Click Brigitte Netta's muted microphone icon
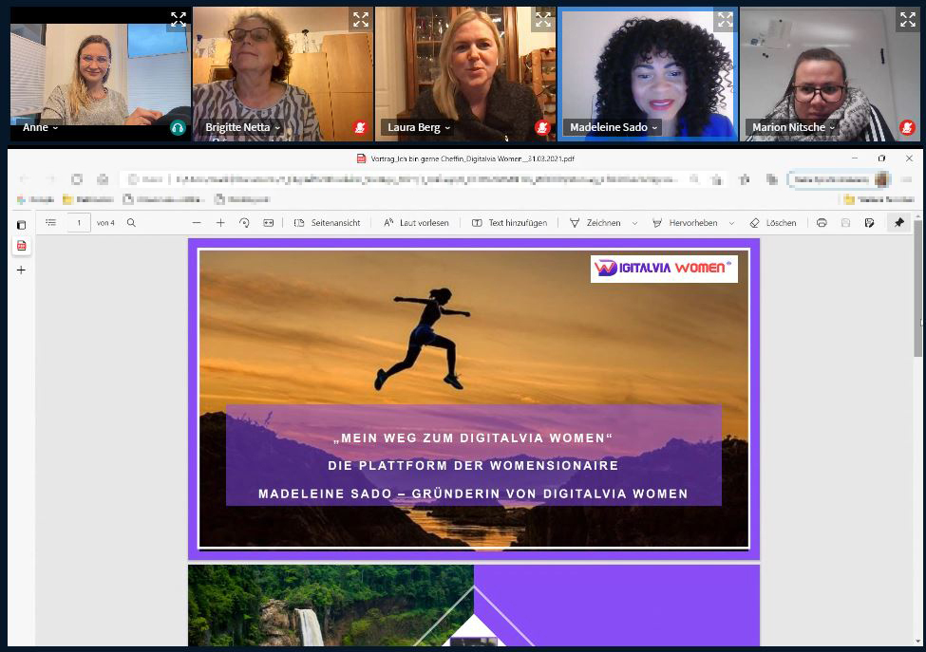Viewport: 926px width, 652px height. [x=360, y=127]
